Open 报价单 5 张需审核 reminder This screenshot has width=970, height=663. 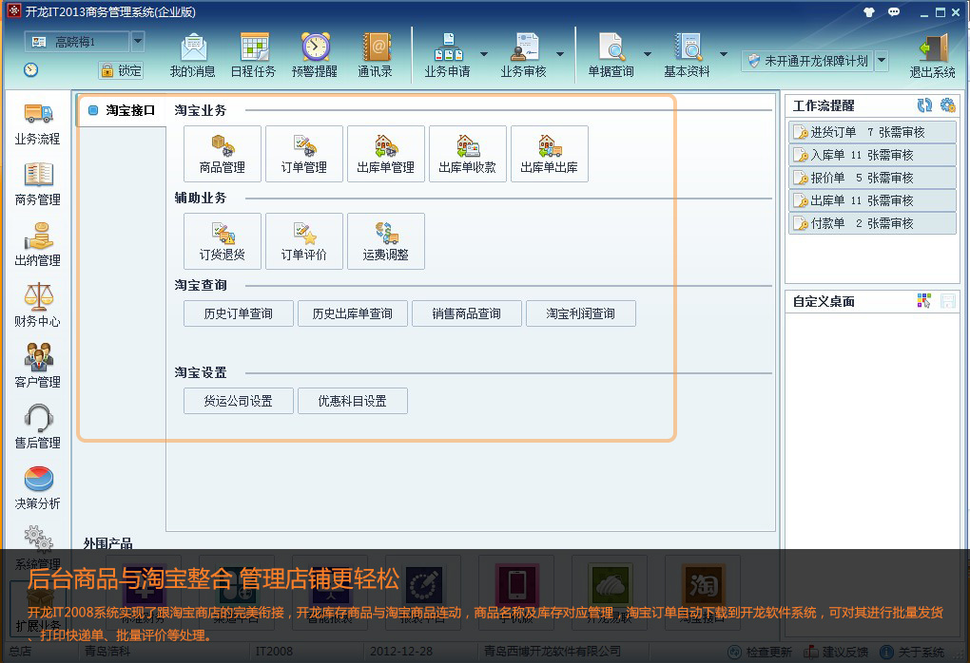pyautogui.click(x=873, y=178)
